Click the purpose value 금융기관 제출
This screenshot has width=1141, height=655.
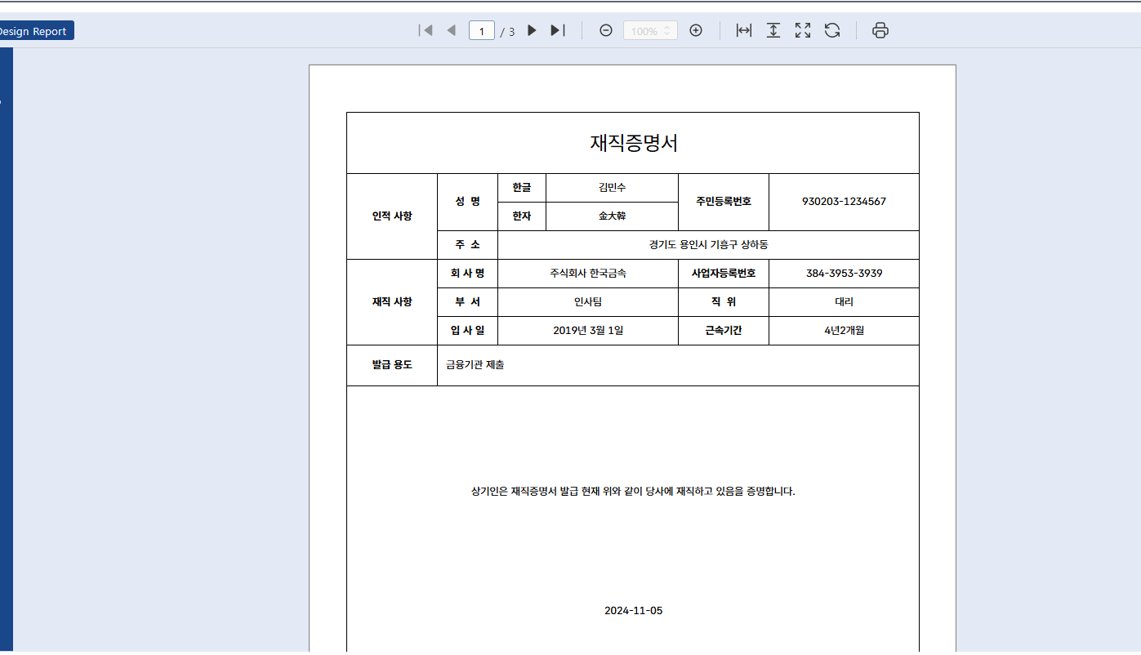[475, 365]
